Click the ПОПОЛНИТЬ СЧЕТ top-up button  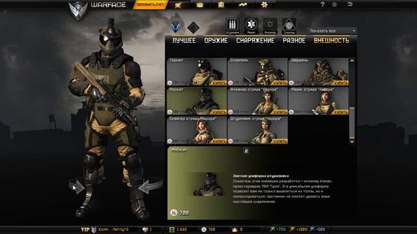tap(151, 5)
